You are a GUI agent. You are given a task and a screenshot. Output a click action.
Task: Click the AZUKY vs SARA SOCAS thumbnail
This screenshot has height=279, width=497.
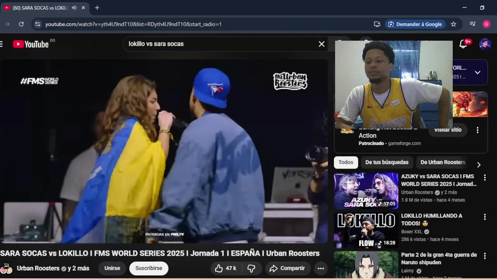coord(366,191)
